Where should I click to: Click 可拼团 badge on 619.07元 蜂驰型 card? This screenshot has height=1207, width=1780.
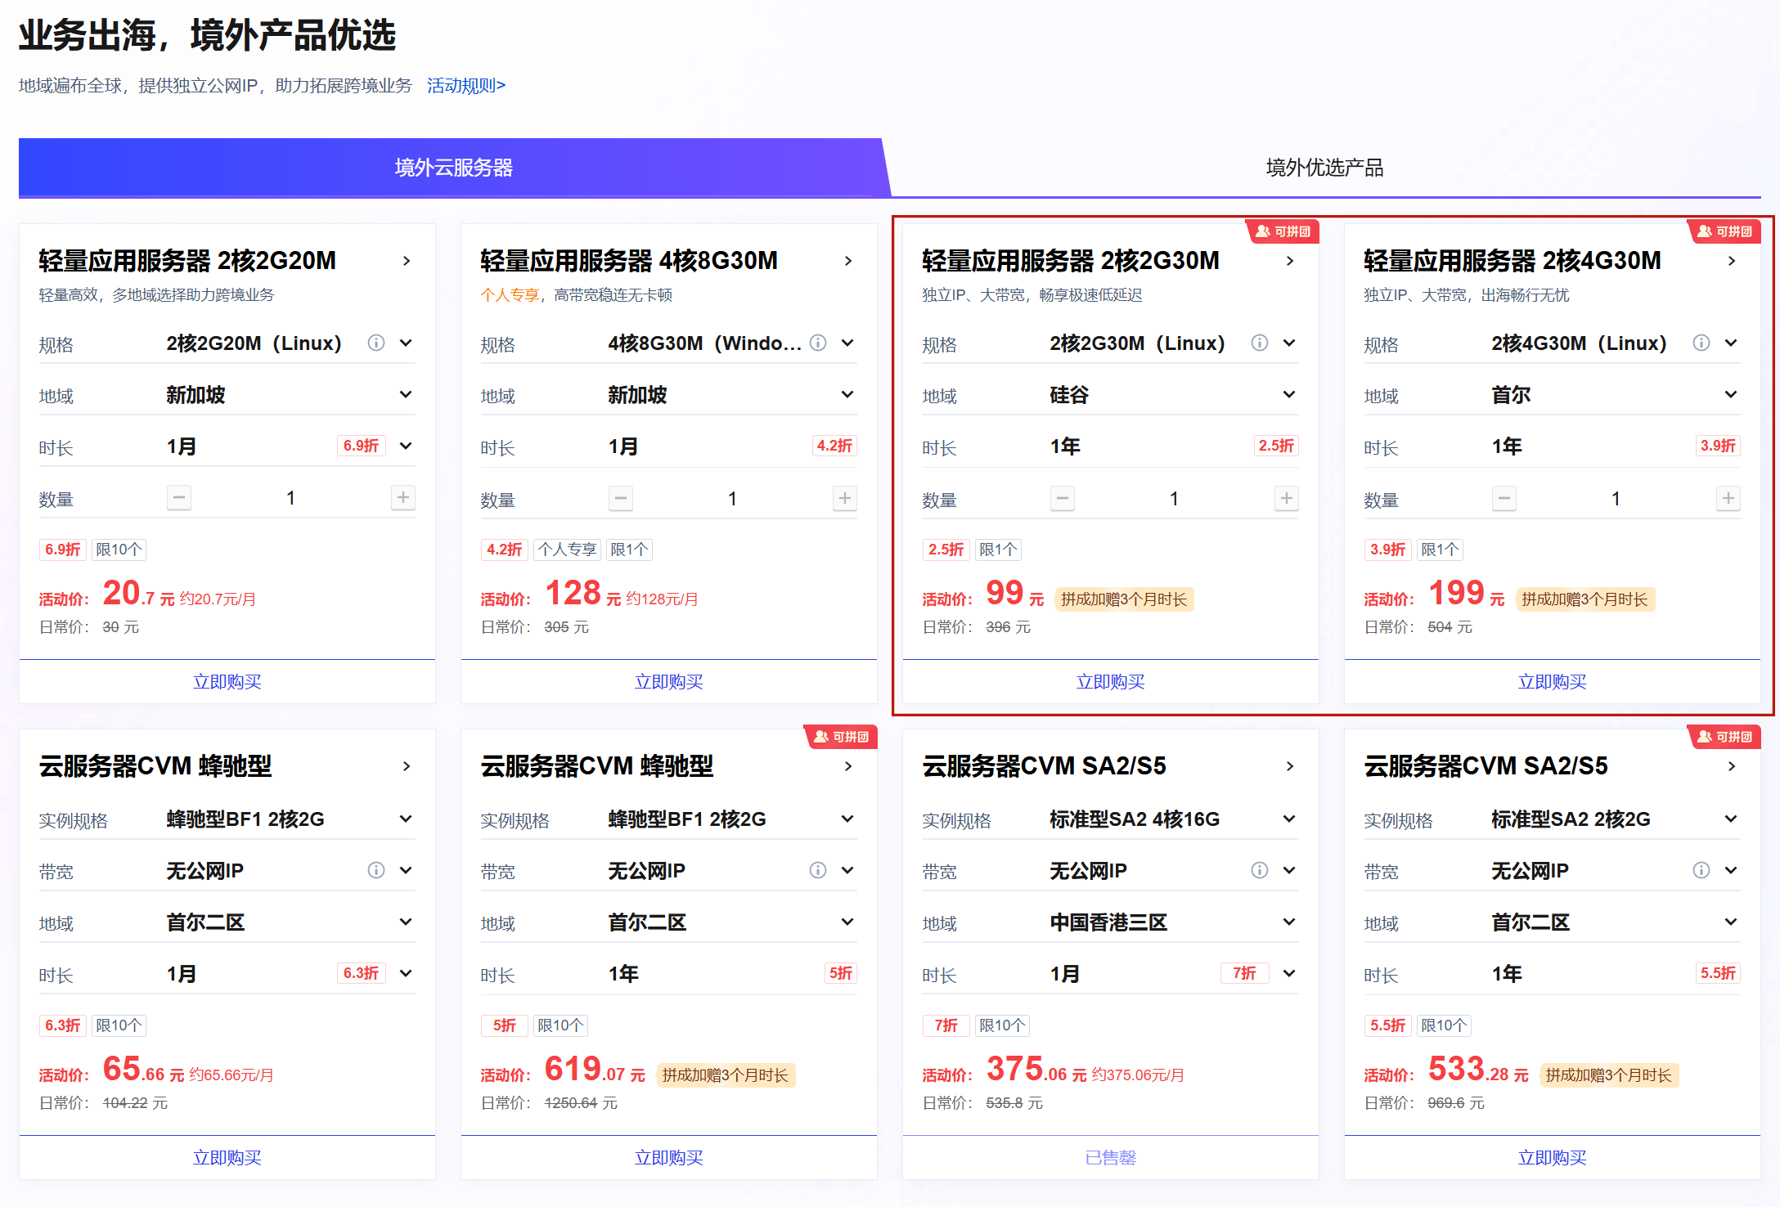tap(841, 737)
